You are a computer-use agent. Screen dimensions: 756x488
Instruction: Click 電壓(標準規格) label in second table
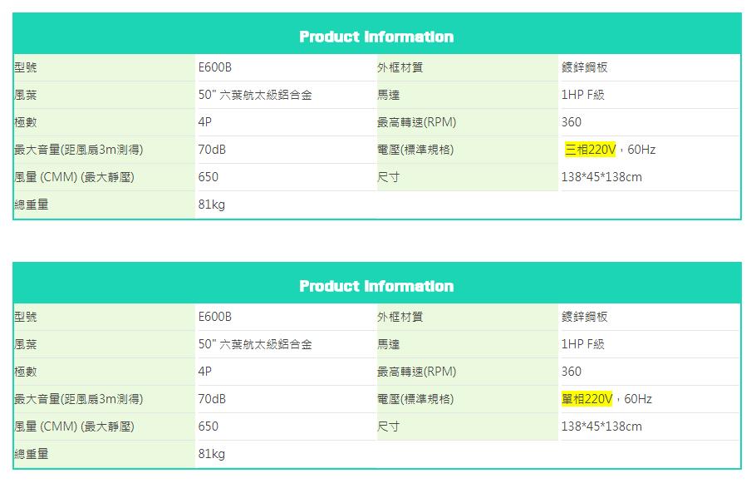coord(415,399)
